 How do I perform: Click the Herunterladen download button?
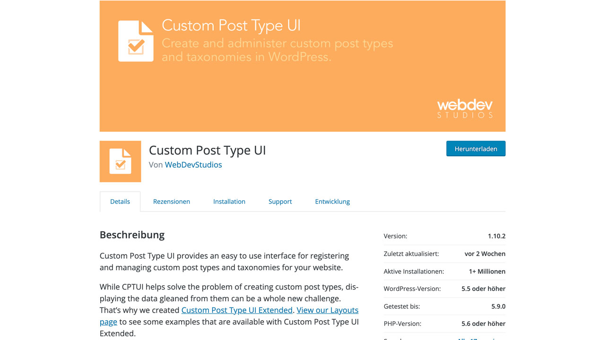(x=475, y=148)
